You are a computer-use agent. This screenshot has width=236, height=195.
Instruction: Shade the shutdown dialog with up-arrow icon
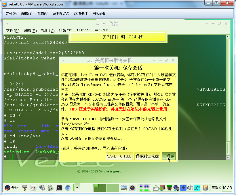[154, 60]
